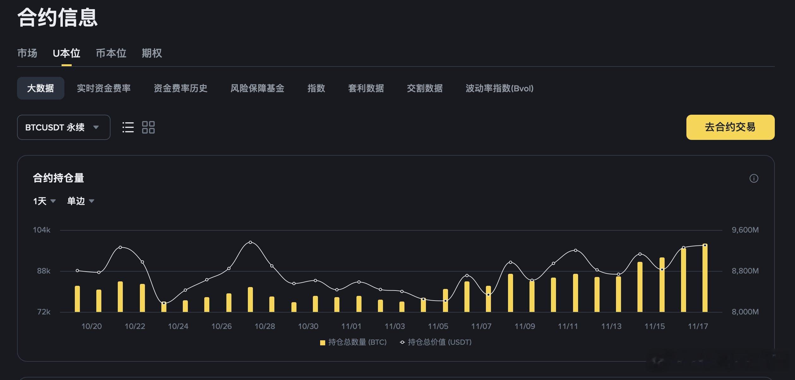Open the 交割数据 section
This screenshot has width=795, height=380.
click(x=425, y=89)
